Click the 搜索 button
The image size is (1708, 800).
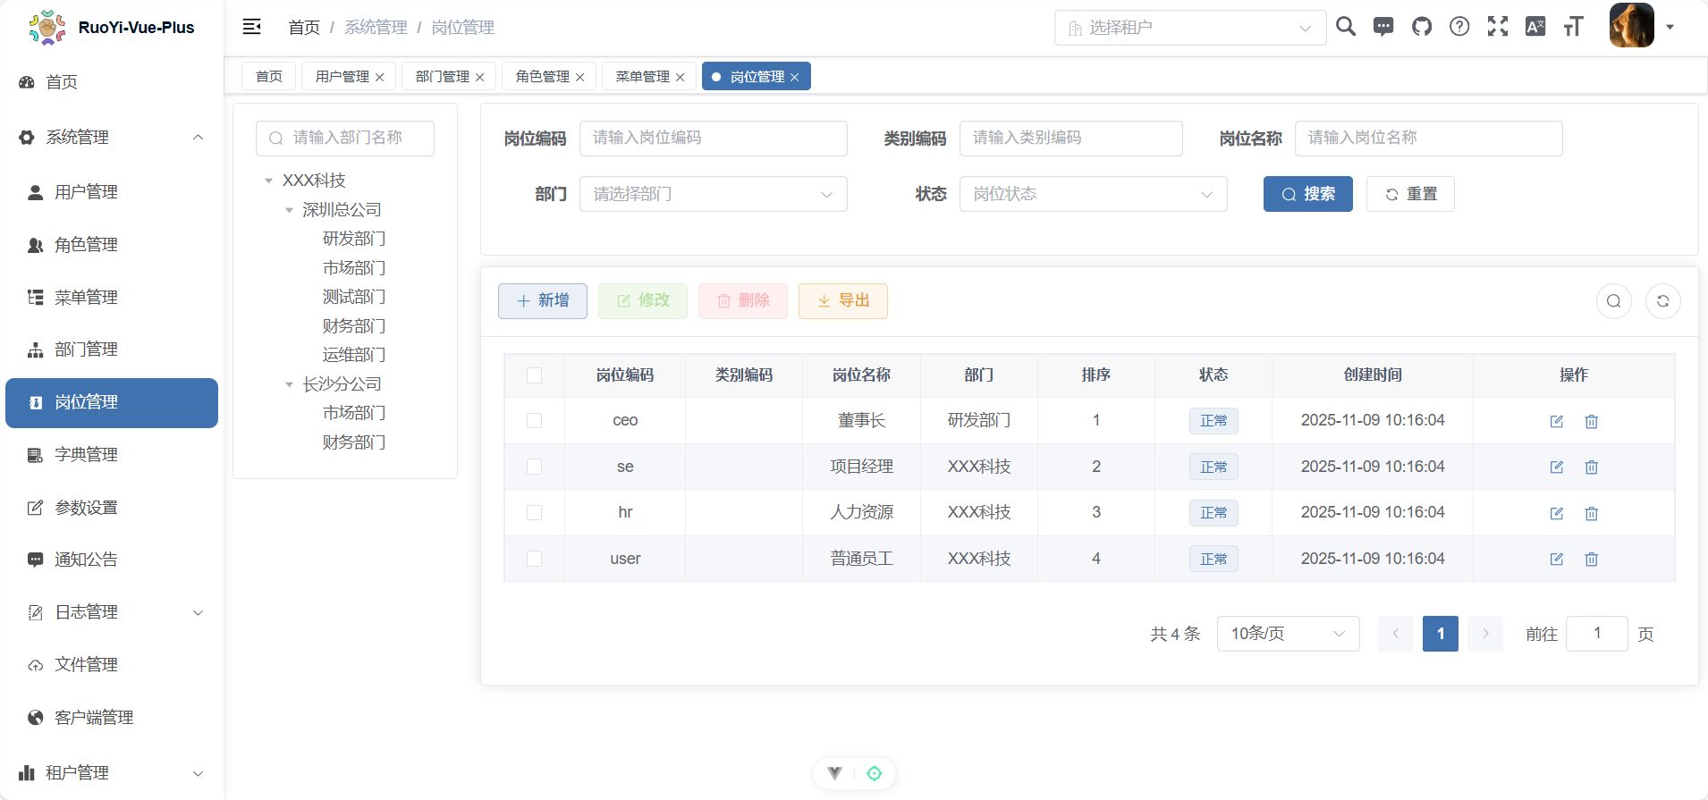click(1307, 194)
